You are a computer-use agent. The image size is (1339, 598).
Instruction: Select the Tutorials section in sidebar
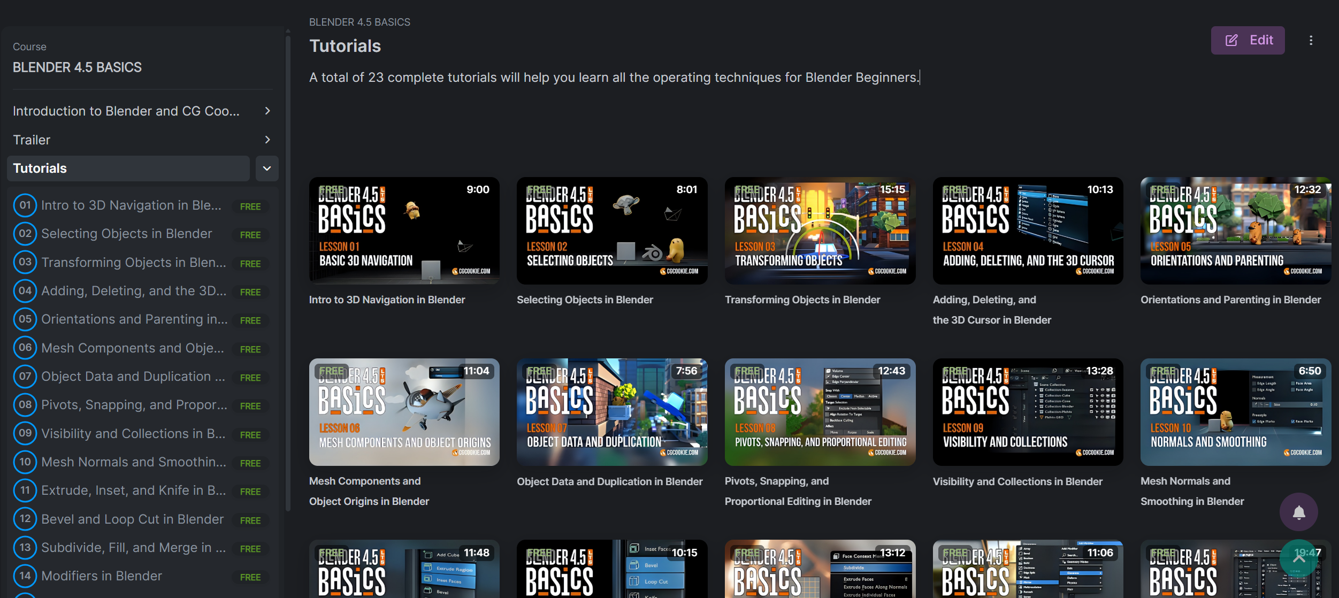128,168
